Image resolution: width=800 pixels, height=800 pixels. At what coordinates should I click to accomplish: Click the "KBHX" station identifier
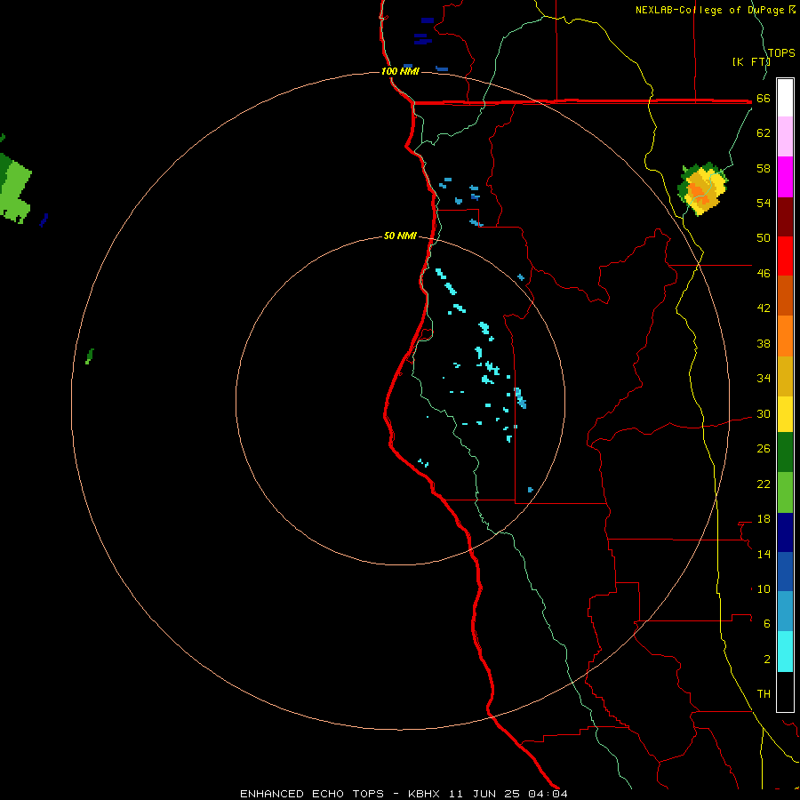[423, 794]
